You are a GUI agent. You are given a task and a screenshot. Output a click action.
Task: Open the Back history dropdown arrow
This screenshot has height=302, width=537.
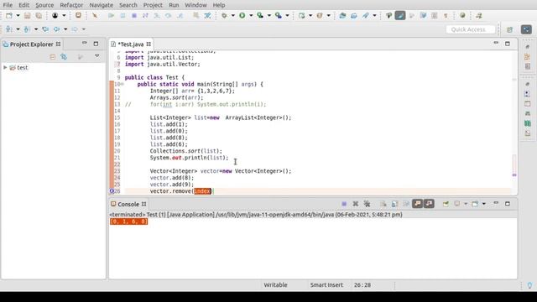[65, 29]
